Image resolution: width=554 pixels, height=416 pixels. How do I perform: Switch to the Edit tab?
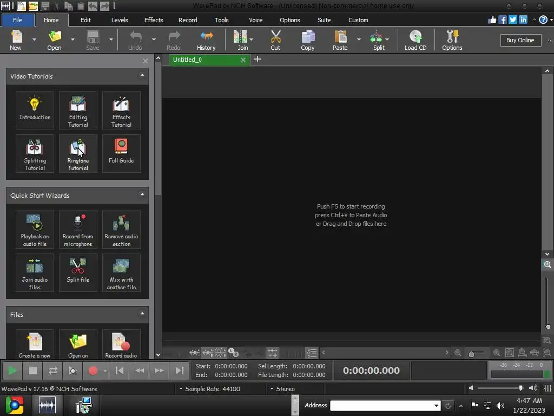click(x=85, y=20)
